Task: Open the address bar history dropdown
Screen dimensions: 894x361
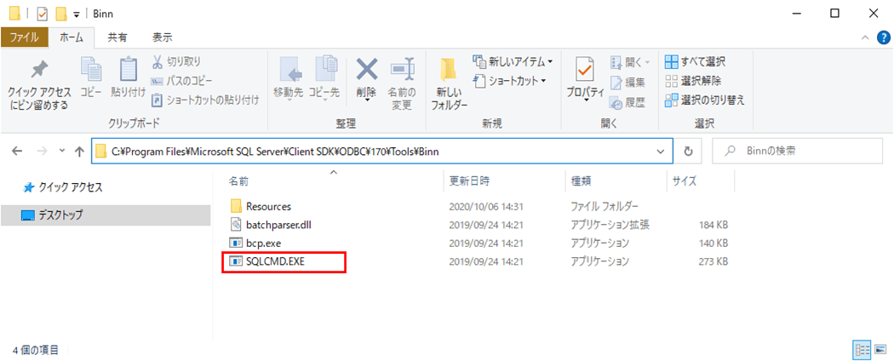Action: (x=662, y=151)
